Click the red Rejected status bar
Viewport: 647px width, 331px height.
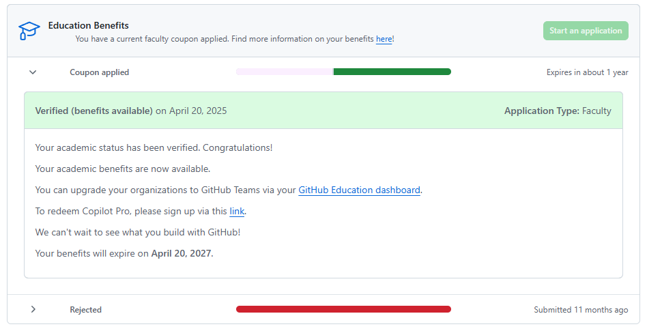[343, 309]
